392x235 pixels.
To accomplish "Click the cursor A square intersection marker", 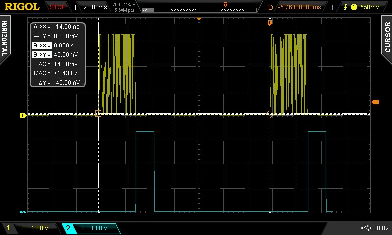I will (x=98, y=114).
